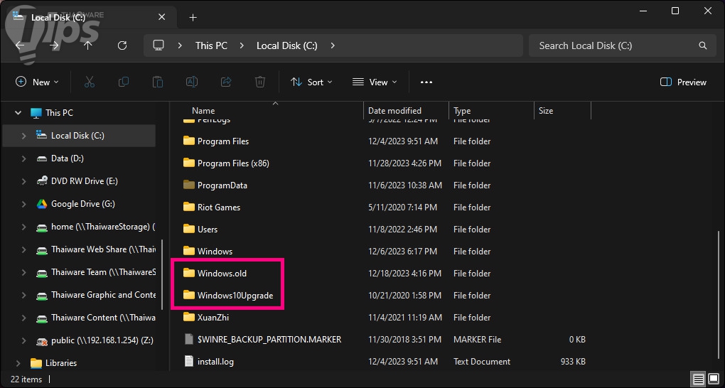Refresh the current folder
This screenshot has width=725, height=388.
pos(122,45)
